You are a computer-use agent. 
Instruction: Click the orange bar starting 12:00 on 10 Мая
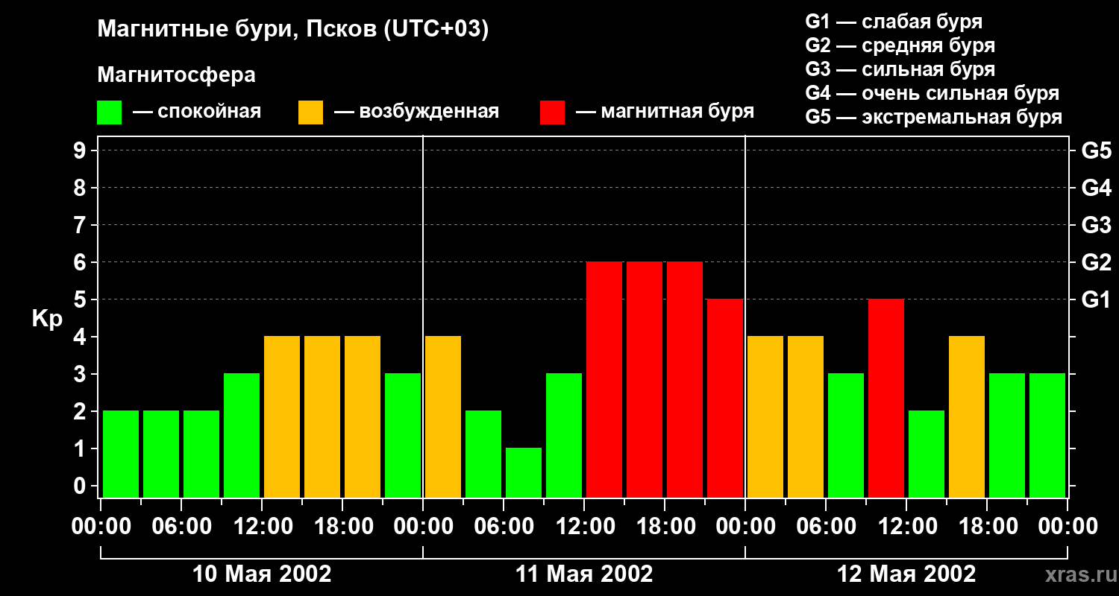coord(282,416)
